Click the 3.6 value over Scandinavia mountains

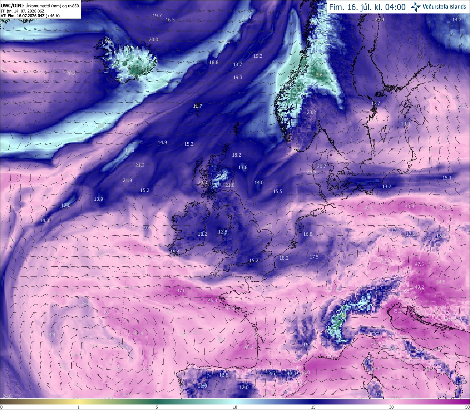tap(319, 75)
